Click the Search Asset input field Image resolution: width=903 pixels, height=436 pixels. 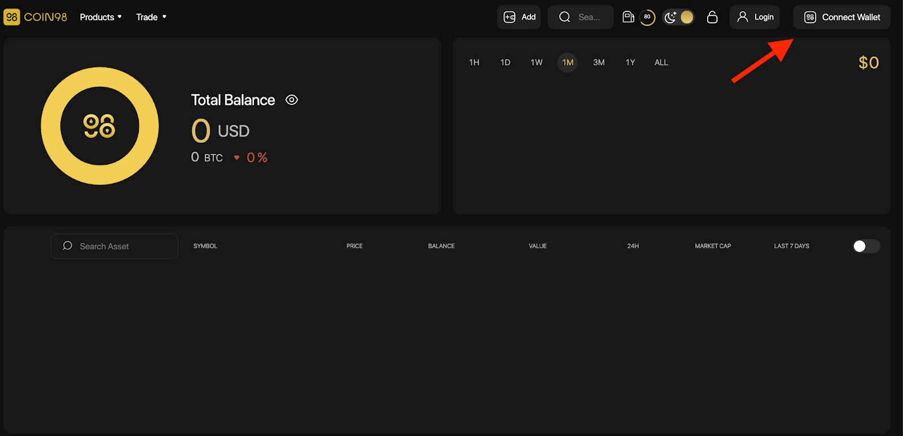114,246
